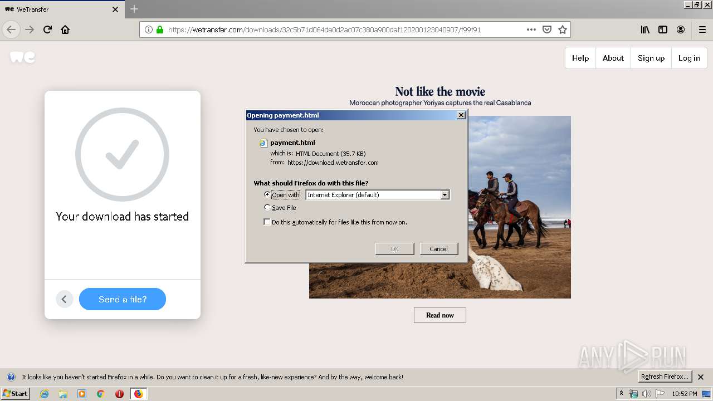713x401 pixels.
Task: Open the About menu item
Action: pyautogui.click(x=613, y=58)
